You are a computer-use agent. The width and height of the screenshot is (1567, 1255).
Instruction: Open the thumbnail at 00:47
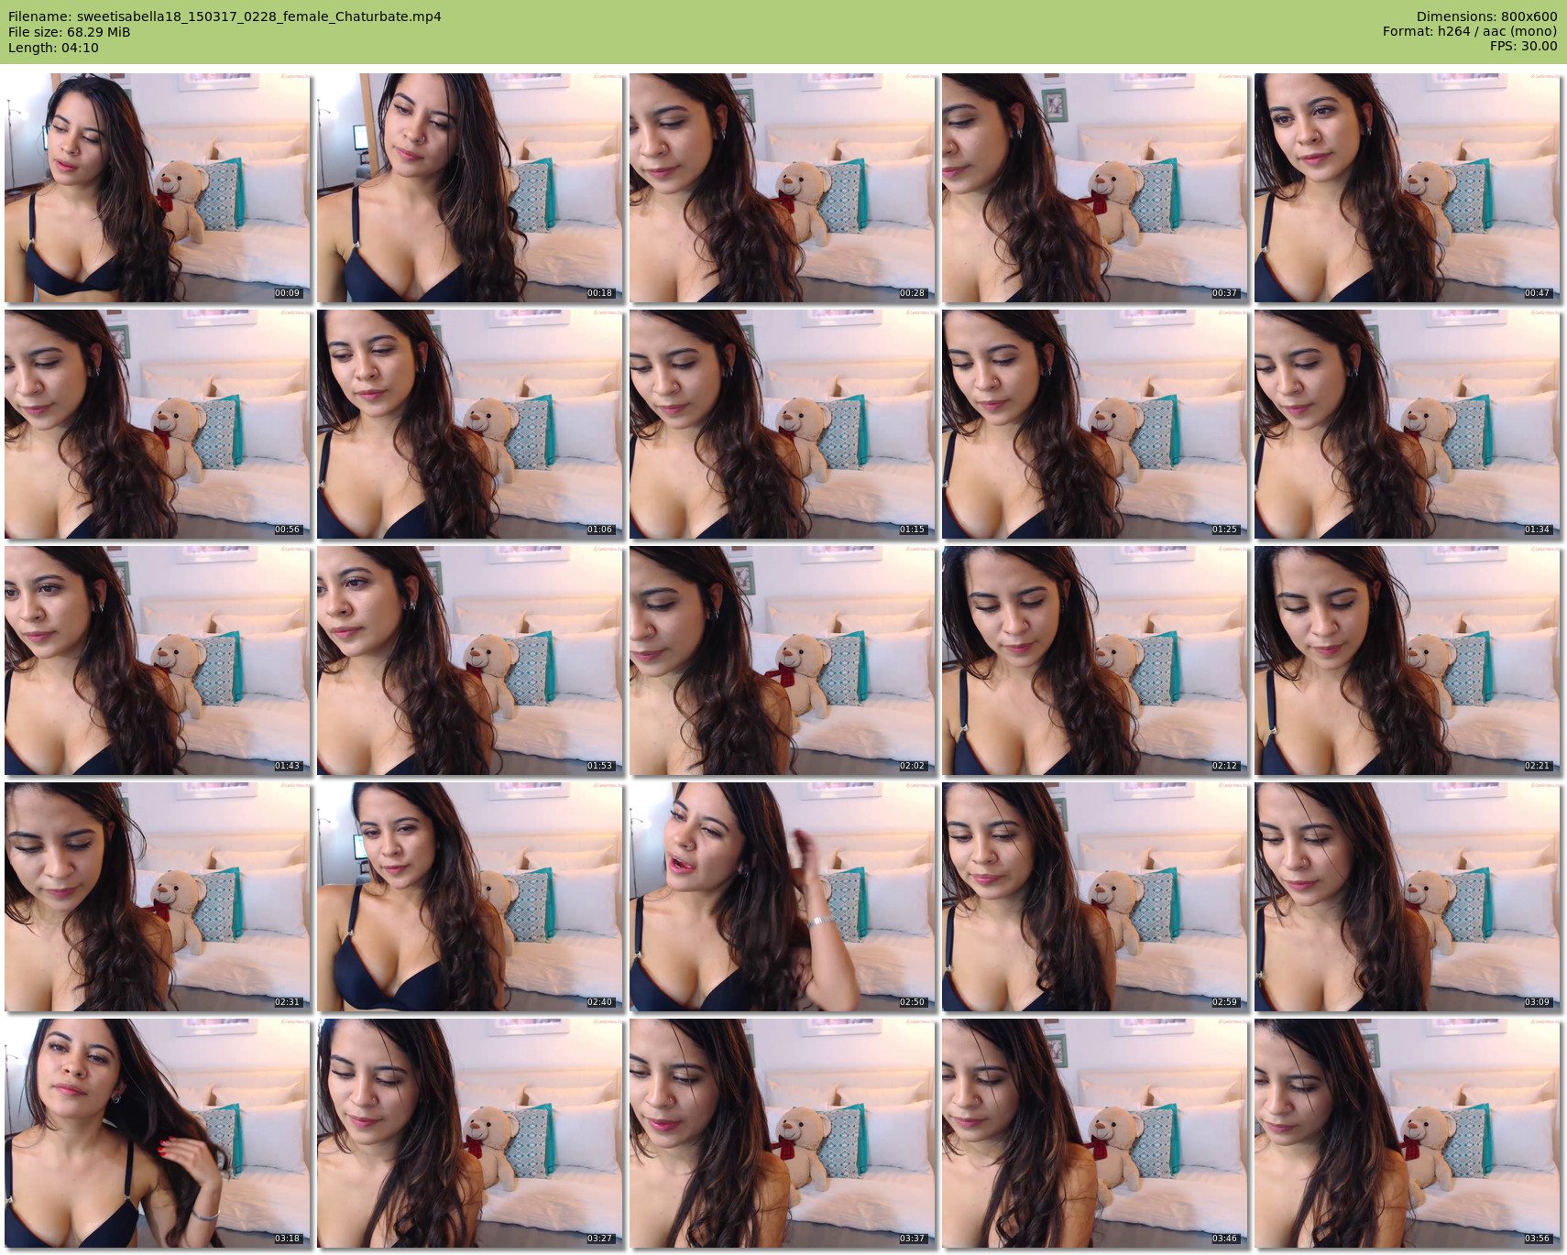(x=1407, y=188)
